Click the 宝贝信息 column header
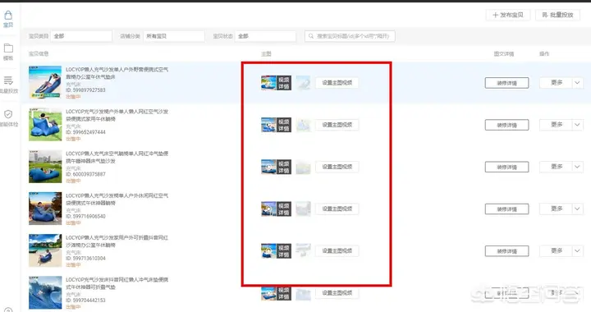This screenshot has width=591, height=312. coord(39,54)
